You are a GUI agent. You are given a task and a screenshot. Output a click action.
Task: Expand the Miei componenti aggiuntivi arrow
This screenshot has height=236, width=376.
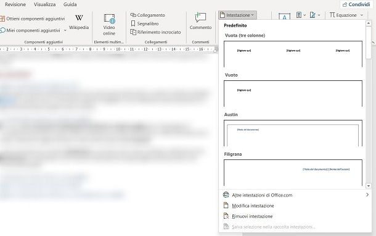(x=65, y=30)
